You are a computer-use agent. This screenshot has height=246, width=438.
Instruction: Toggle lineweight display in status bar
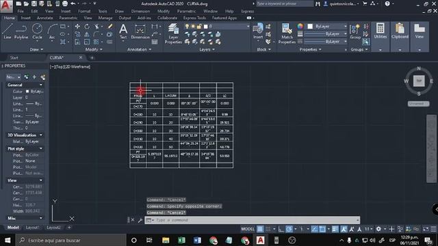(335, 229)
